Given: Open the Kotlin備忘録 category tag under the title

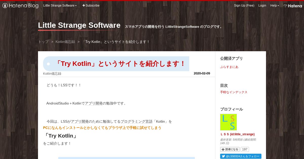Looking at the screenshot, I should coord(52,74).
